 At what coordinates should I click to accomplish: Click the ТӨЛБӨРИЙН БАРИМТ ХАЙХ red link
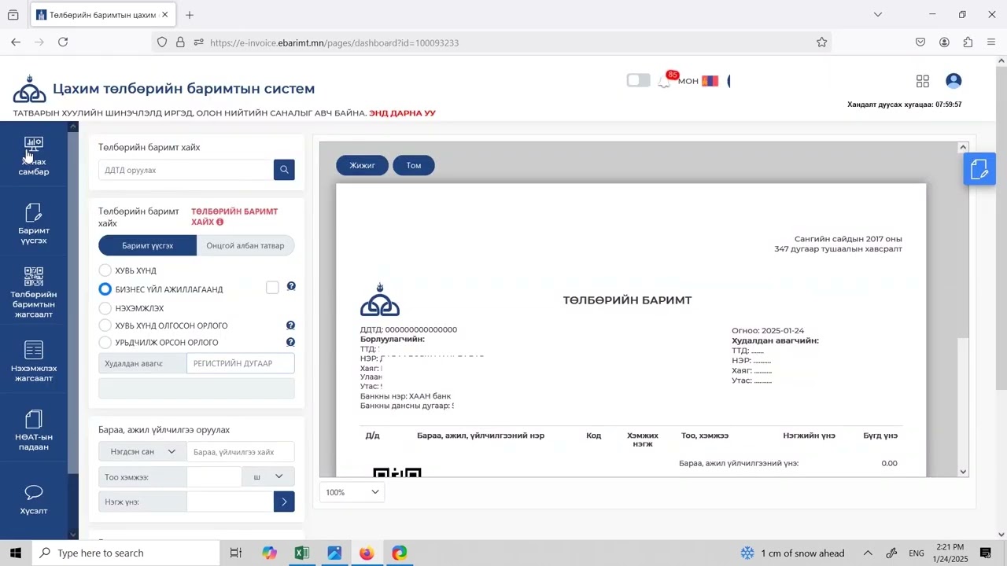[234, 217]
